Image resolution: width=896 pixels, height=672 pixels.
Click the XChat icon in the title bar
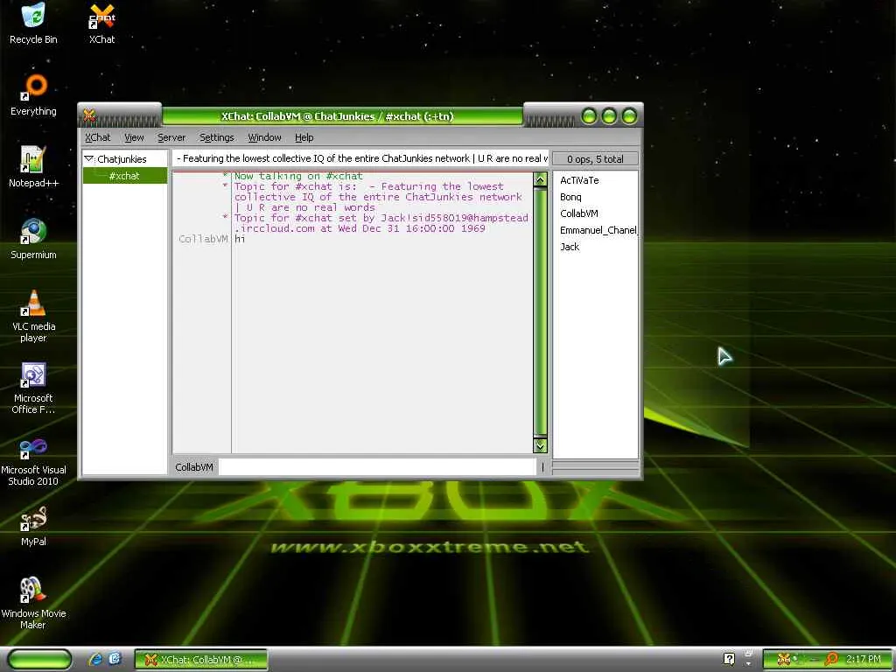[89, 115]
